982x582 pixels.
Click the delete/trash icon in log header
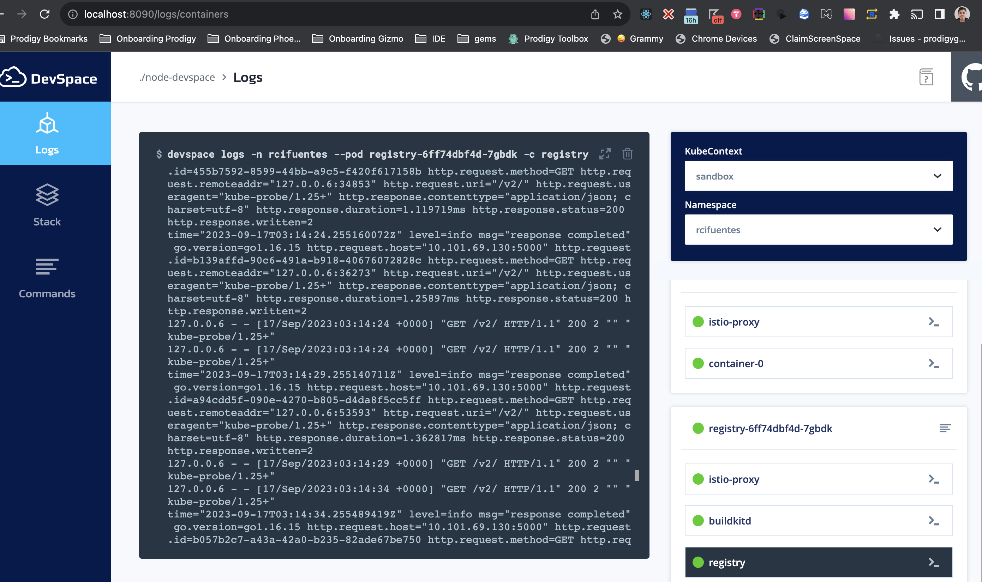coord(628,154)
